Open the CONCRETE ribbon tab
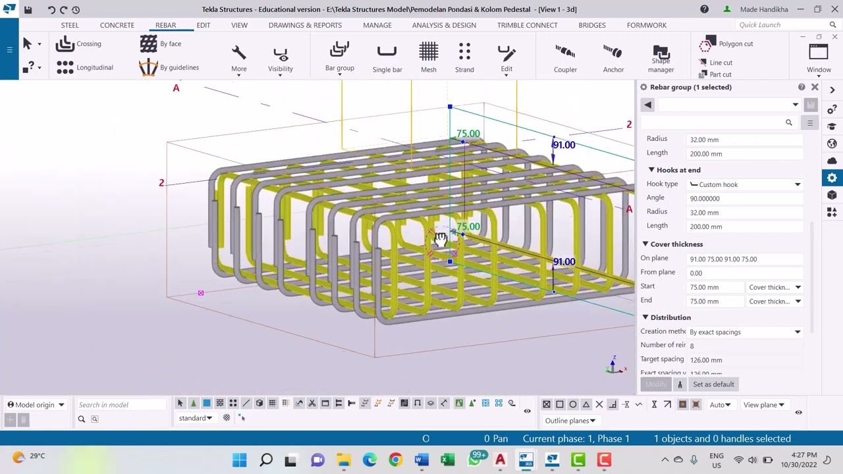This screenshot has width=843, height=474. [117, 25]
